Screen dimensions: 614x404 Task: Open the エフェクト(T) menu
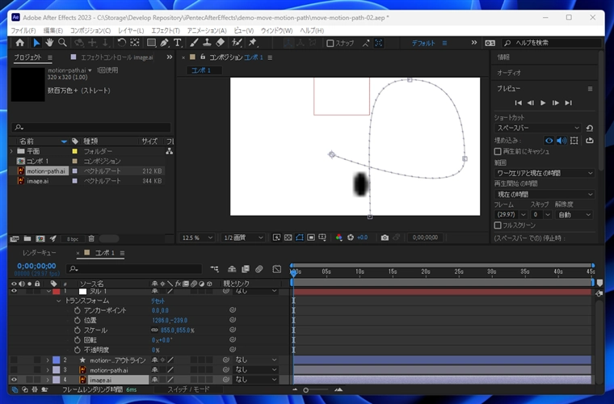[x=166, y=30]
